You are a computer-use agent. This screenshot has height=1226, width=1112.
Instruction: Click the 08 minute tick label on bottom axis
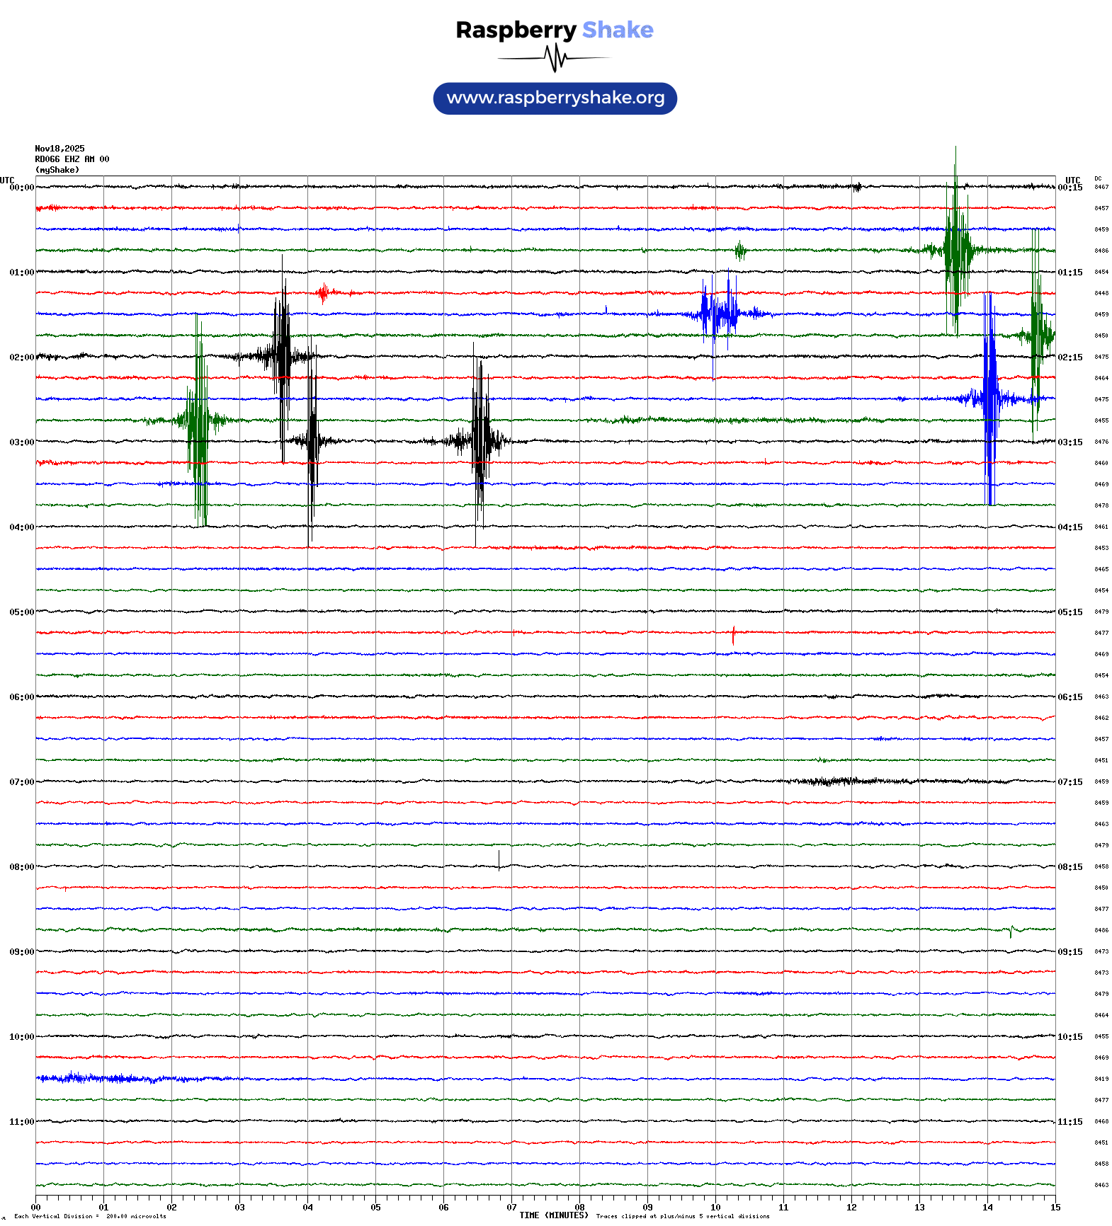tap(579, 1208)
